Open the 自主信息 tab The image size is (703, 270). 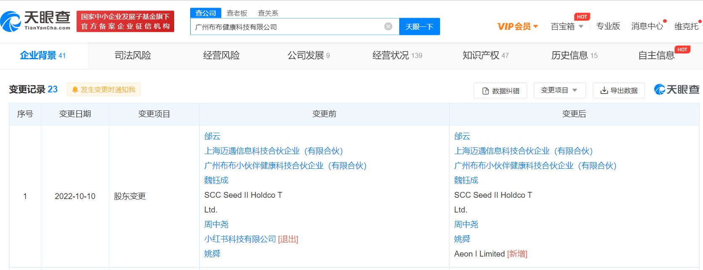point(656,55)
